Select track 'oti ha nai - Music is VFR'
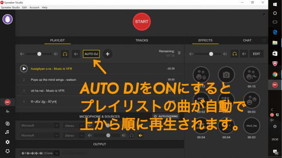Viewport: 282px width, 158px height. coord(99,91)
